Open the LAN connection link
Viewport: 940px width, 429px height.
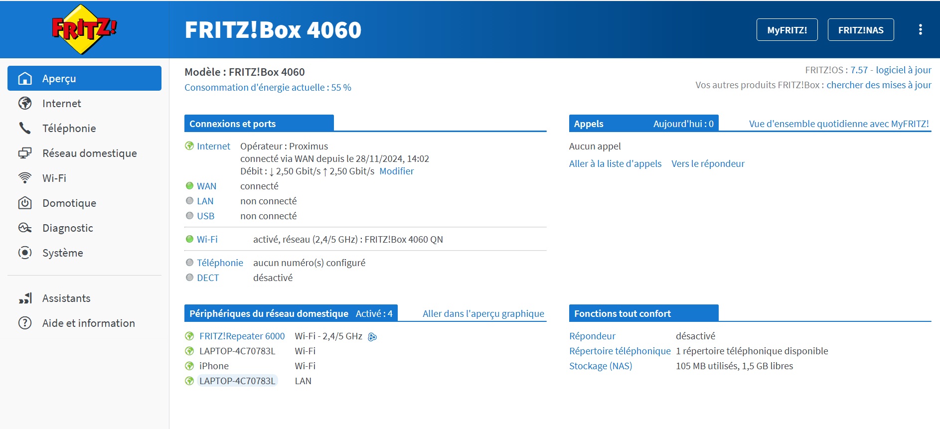(205, 201)
